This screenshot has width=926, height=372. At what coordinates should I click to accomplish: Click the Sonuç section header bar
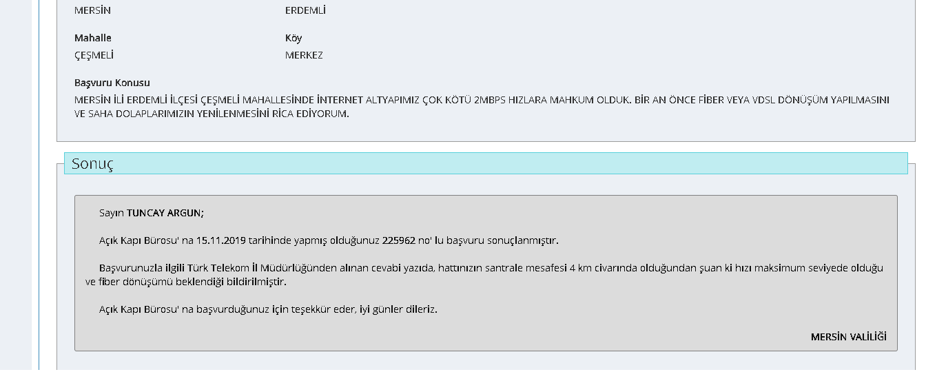coord(486,164)
